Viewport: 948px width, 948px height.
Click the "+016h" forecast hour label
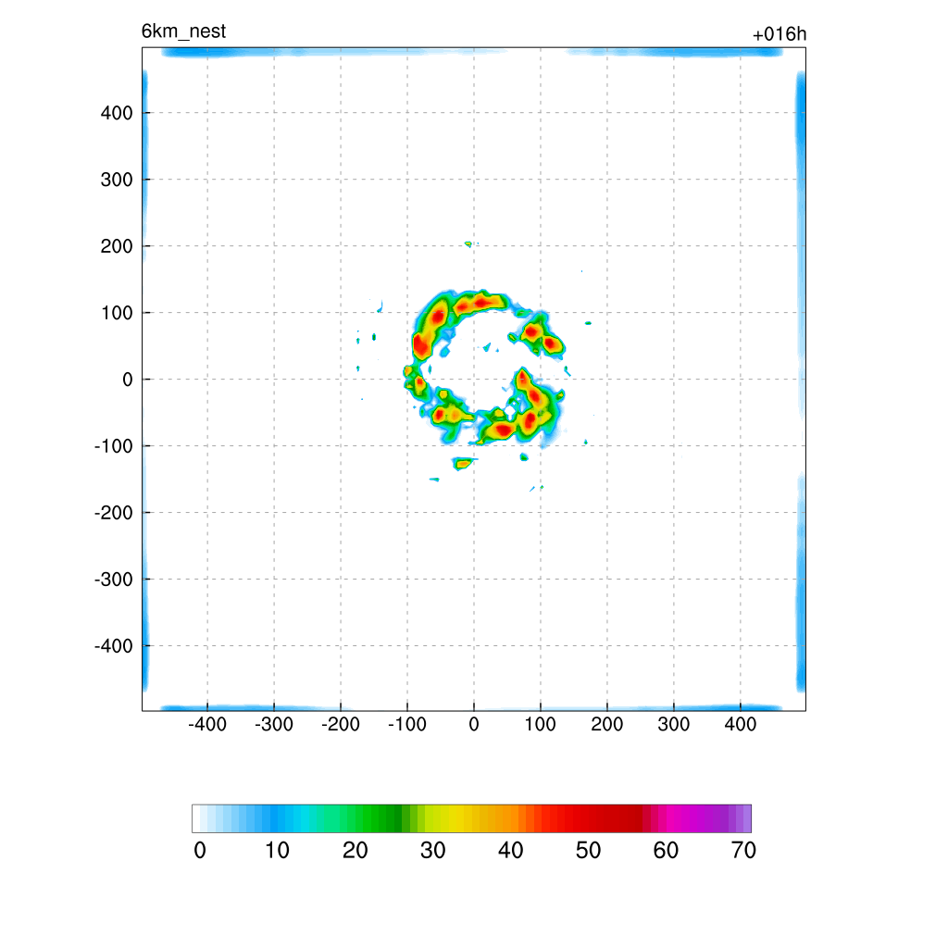click(x=780, y=34)
